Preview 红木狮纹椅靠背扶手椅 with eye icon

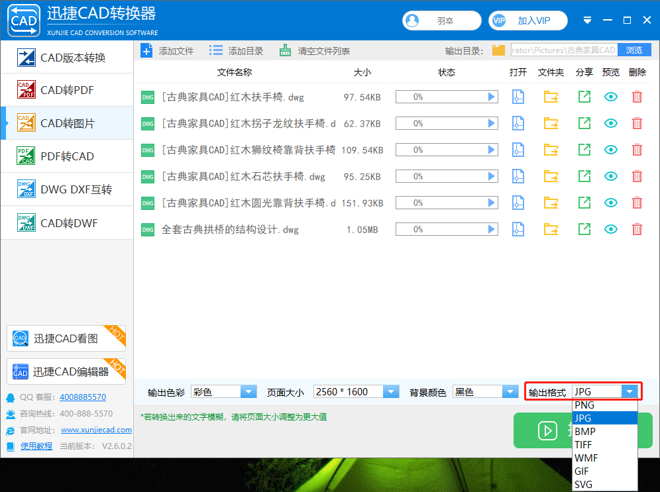611,150
